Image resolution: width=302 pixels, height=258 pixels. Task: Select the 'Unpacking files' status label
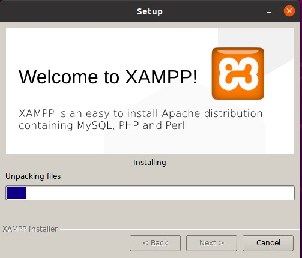point(33,176)
